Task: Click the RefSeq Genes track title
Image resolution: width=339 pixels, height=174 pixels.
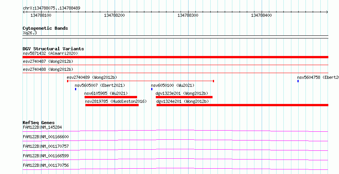Action: pos(39,123)
